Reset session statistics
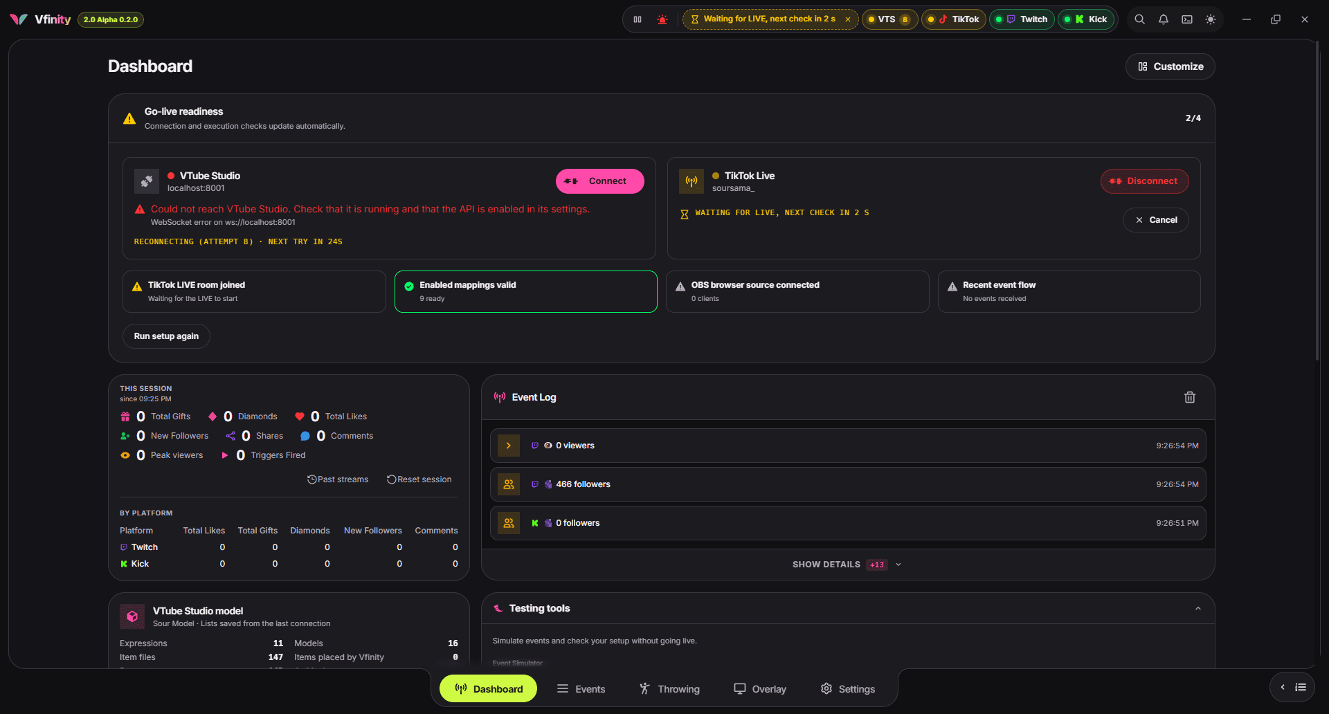1329x714 pixels. pos(419,479)
